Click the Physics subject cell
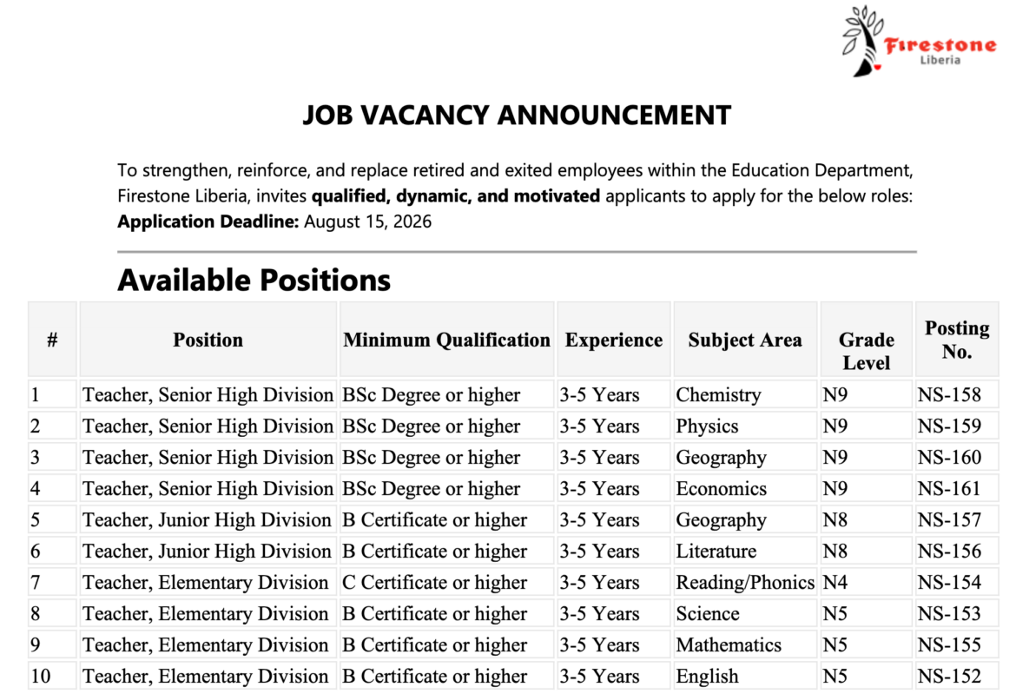 pos(745,426)
